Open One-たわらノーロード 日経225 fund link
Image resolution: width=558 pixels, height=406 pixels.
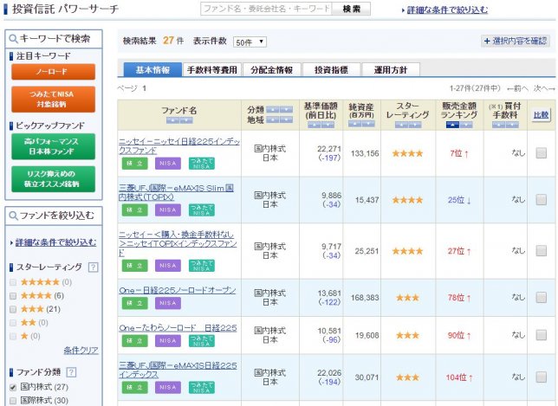[x=178, y=328]
